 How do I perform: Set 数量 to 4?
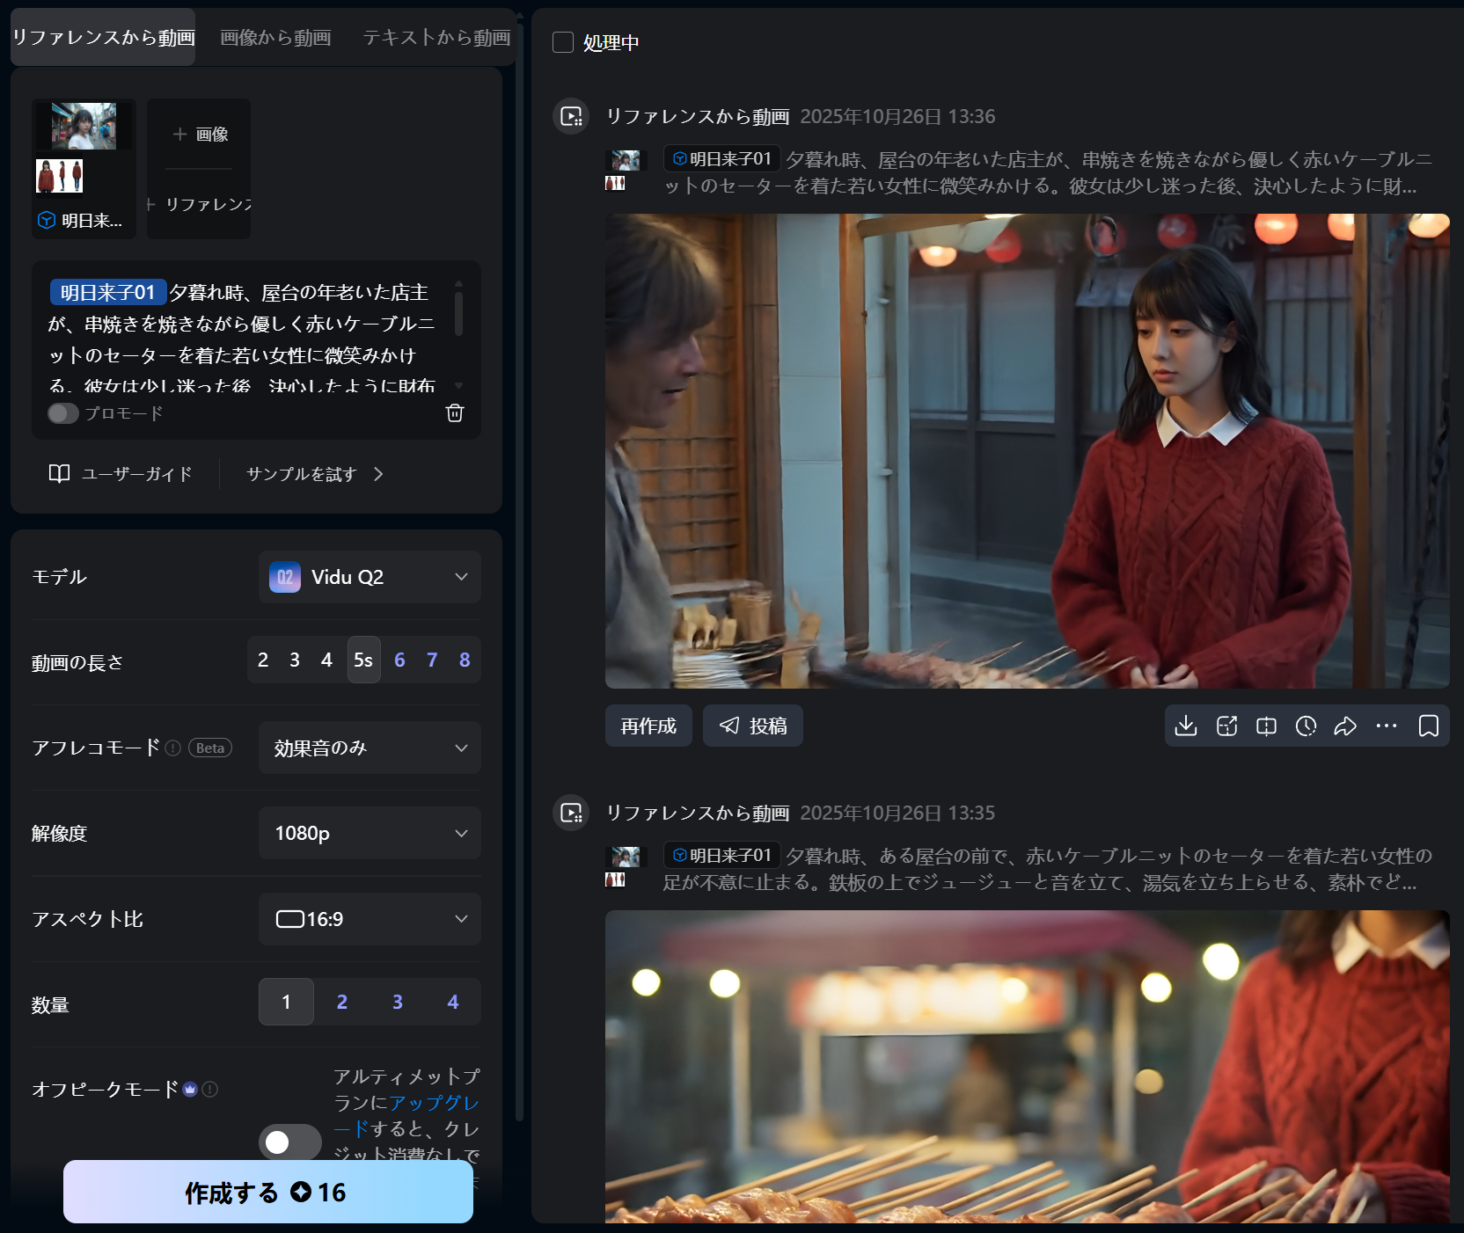click(453, 1002)
